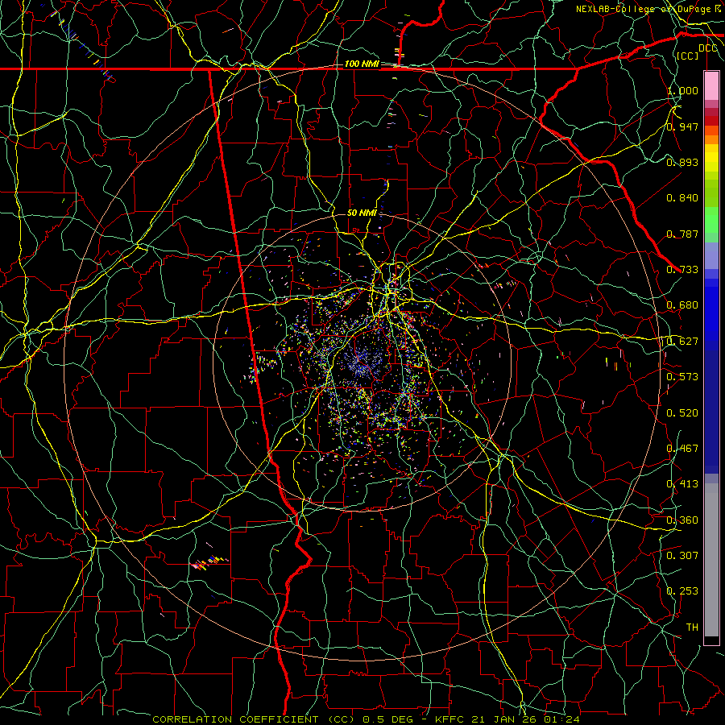Select the yellow swatch on the color bar
725x725 pixels.
click(x=711, y=158)
